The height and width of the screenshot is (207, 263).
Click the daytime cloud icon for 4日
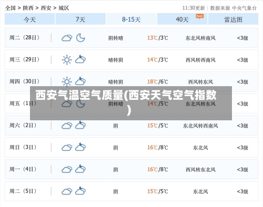pyautogui.click(x=67, y=169)
